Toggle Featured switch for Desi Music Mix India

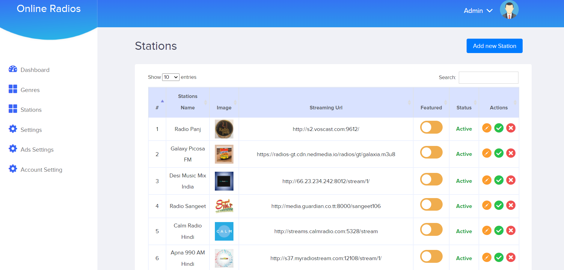[431, 180]
